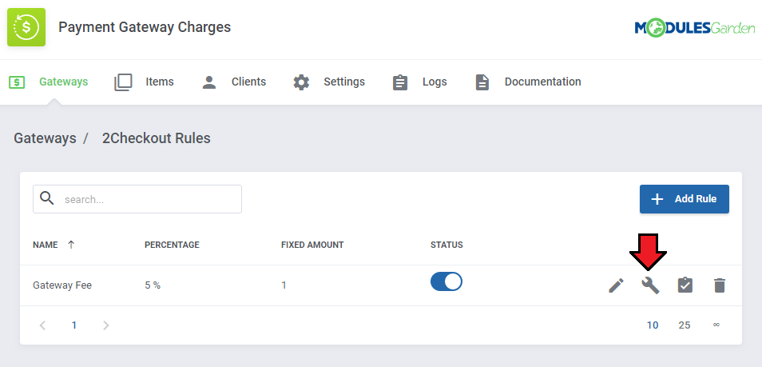
Task: Add a new rule
Action: [685, 199]
